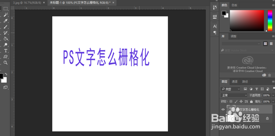Image resolution: width=275 pixels, height=136 pixels.
Task: Switch to the 未标题-1 document tab
Action: coord(80,3)
